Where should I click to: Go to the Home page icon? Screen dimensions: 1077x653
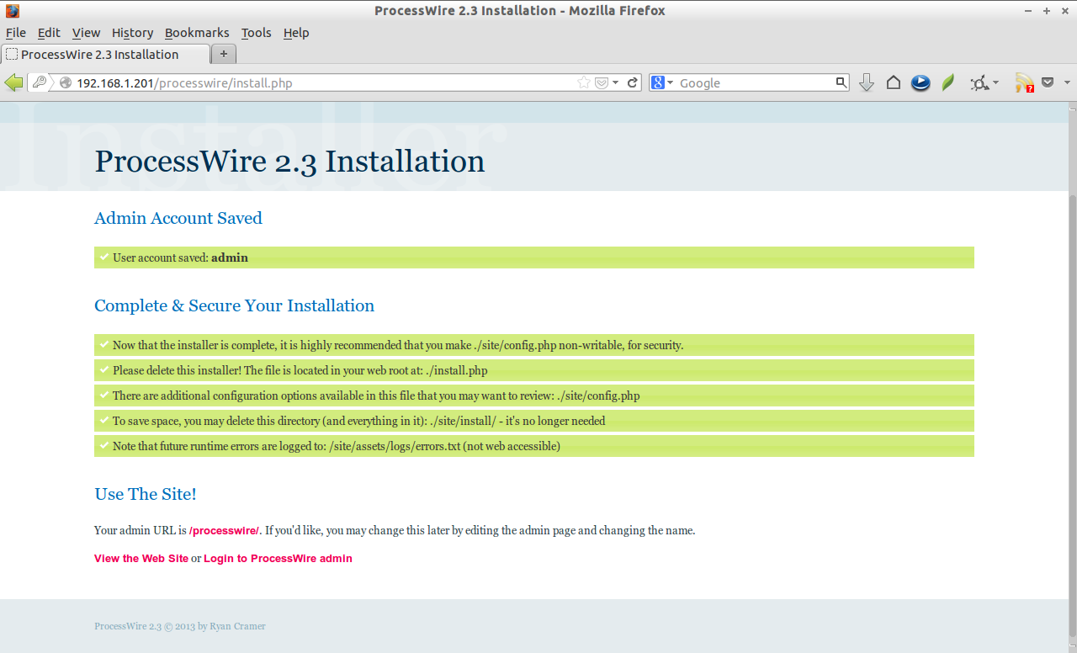point(894,82)
